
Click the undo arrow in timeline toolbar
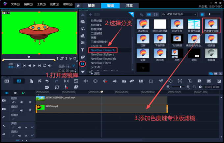[x=47, y=81]
